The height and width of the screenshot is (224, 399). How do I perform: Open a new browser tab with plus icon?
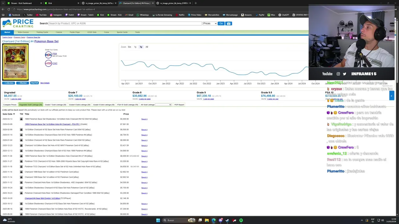195,3
